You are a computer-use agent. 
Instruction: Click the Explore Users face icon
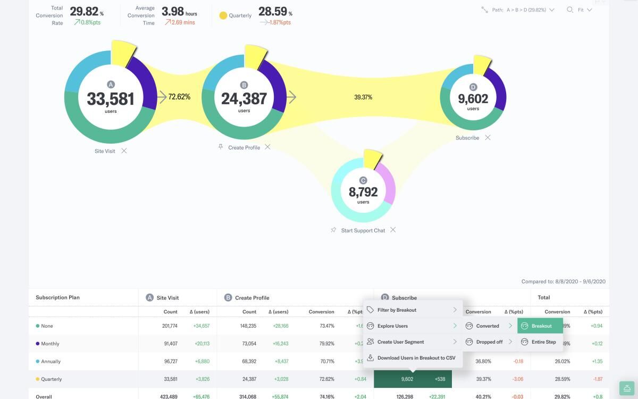click(x=370, y=326)
